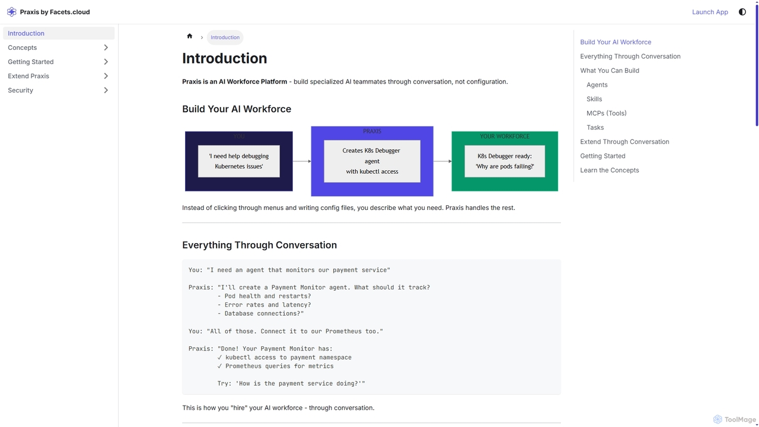Click the YOU box in the diagram

[239, 161]
